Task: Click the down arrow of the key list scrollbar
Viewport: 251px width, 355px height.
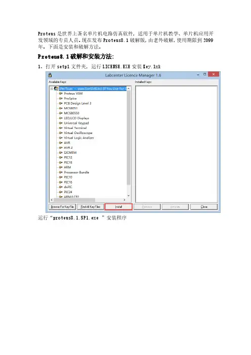Action: point(129,196)
